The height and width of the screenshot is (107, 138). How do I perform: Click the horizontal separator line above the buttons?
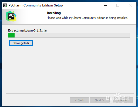pyautogui.click(x=70, y=94)
